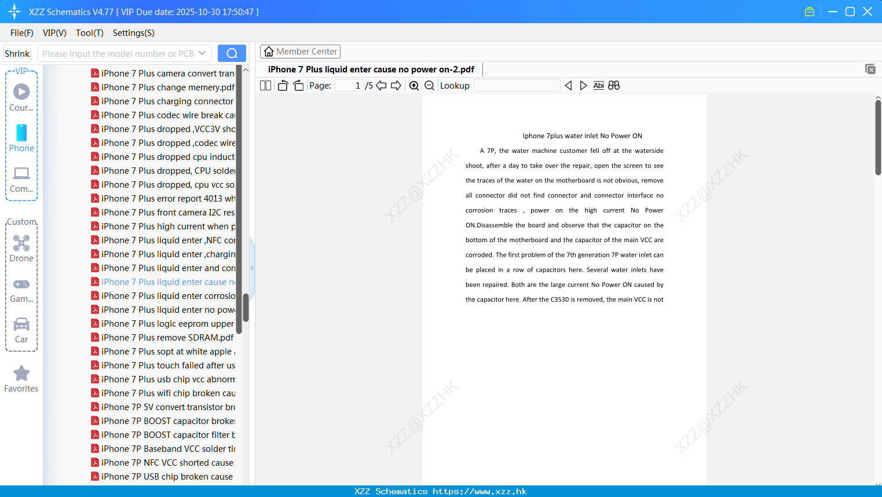Click the binoculars search icon
The height and width of the screenshot is (497, 882).
point(614,86)
